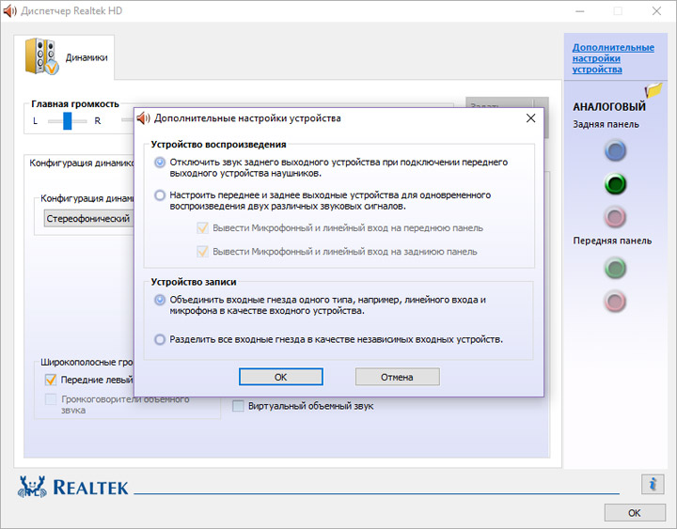Click the information button near Realtek logo
Viewport: 677px width, 529px height.
click(653, 484)
